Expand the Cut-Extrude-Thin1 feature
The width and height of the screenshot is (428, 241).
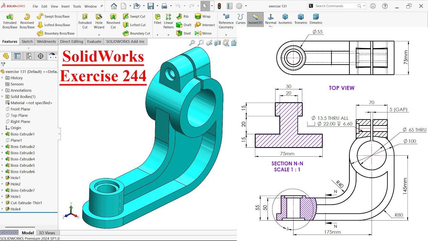[2, 203]
